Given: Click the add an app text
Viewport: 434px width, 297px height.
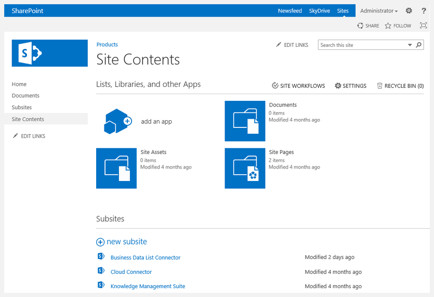Looking at the screenshot, I should tap(156, 121).
